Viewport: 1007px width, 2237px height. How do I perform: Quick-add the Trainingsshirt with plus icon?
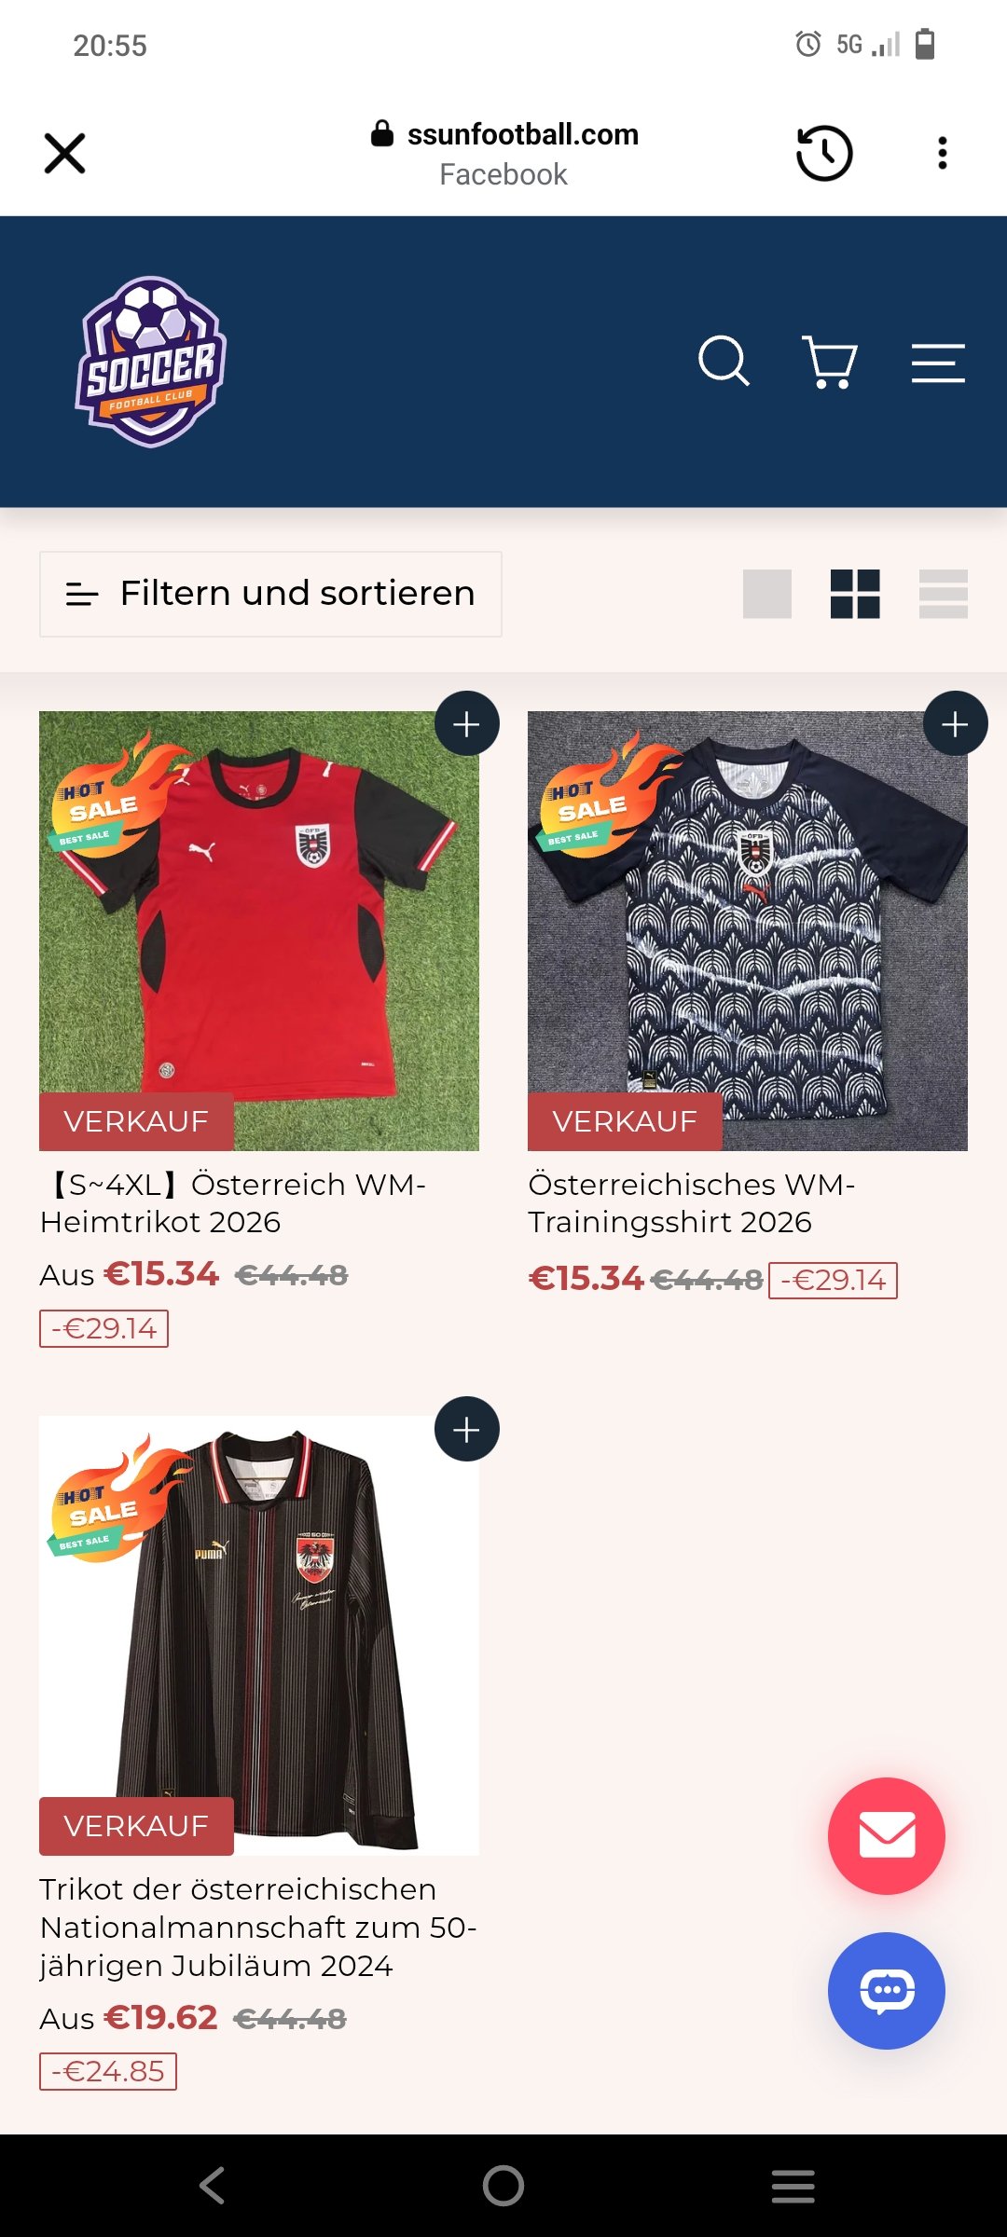pos(956,723)
